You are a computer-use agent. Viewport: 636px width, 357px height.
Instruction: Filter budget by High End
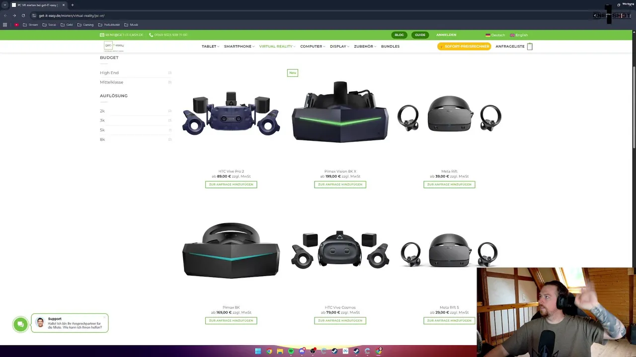(109, 73)
